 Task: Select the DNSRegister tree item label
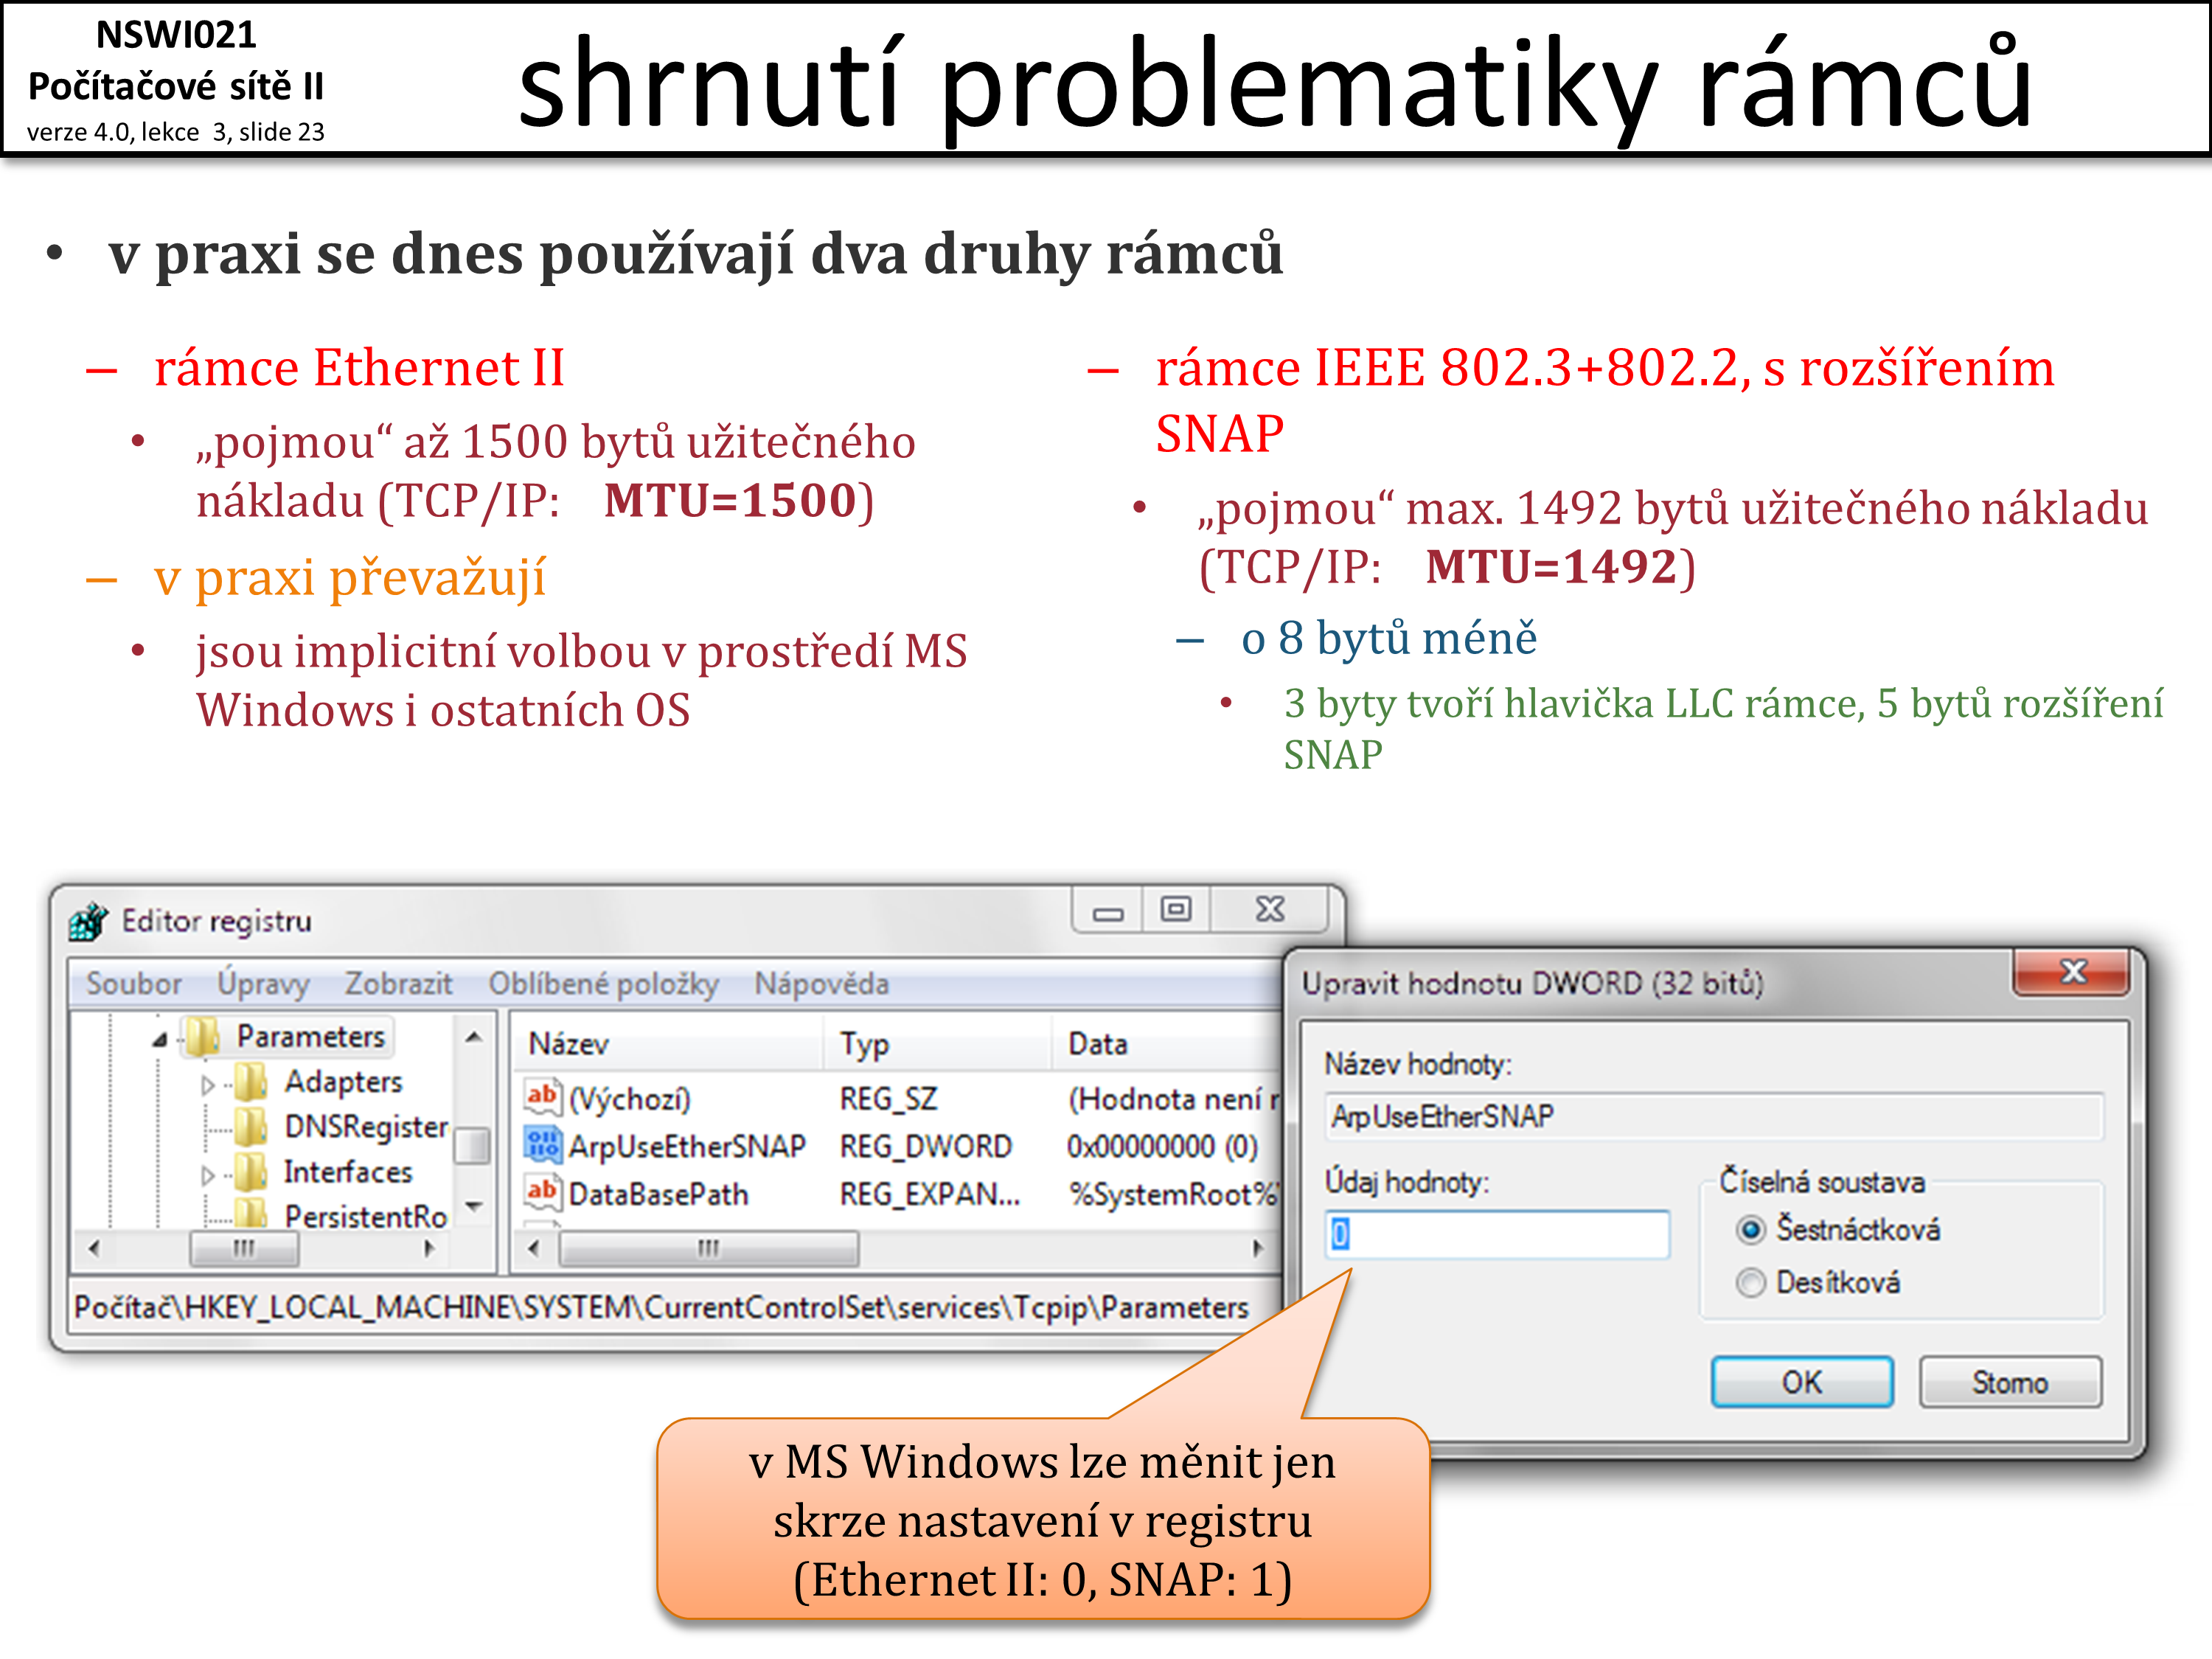(366, 1127)
